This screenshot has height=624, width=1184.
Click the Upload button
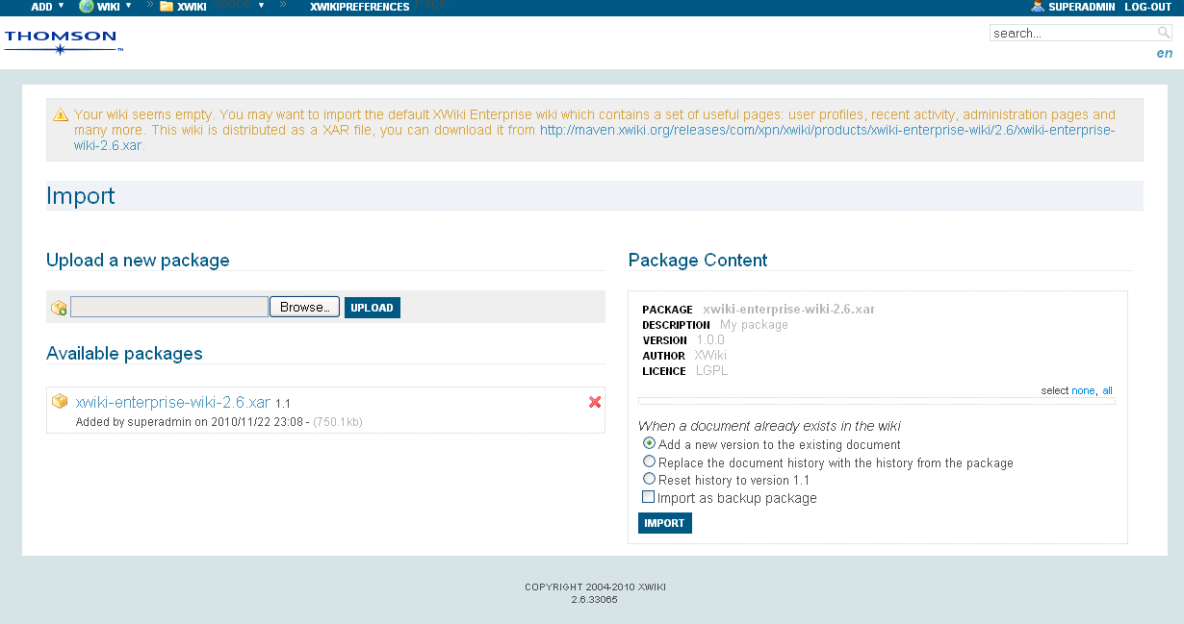372,308
